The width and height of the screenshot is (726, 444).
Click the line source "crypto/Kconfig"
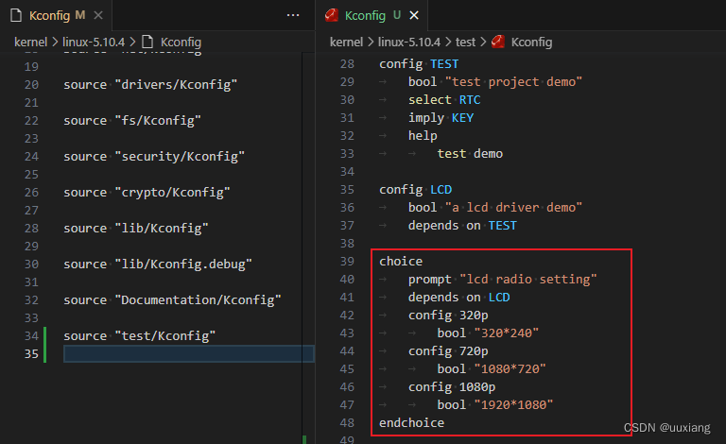[147, 193]
